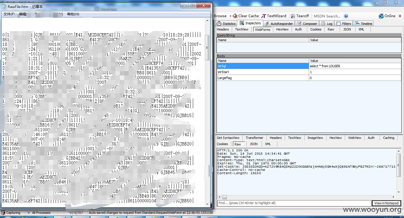404x218 pixels.
Task: Click the Content-Length: 19150 line
Action: coord(239,173)
